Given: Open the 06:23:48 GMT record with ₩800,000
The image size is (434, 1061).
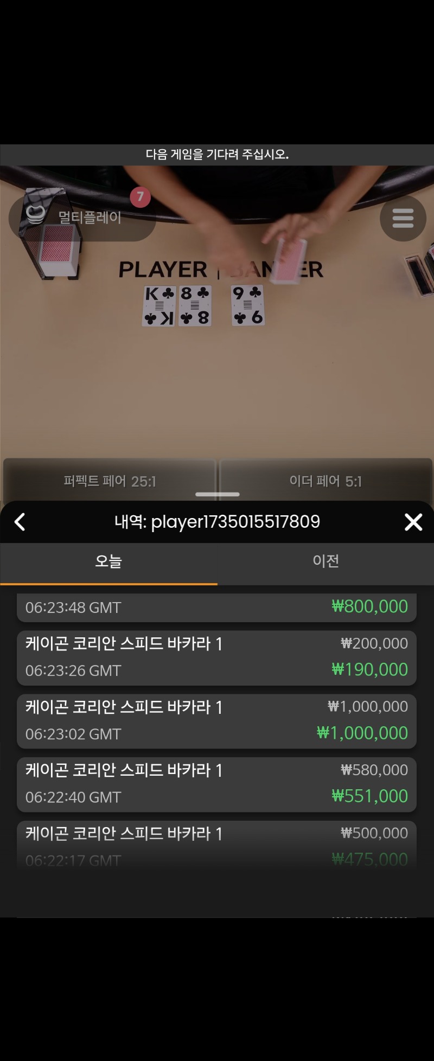Looking at the screenshot, I should pyautogui.click(x=216, y=608).
